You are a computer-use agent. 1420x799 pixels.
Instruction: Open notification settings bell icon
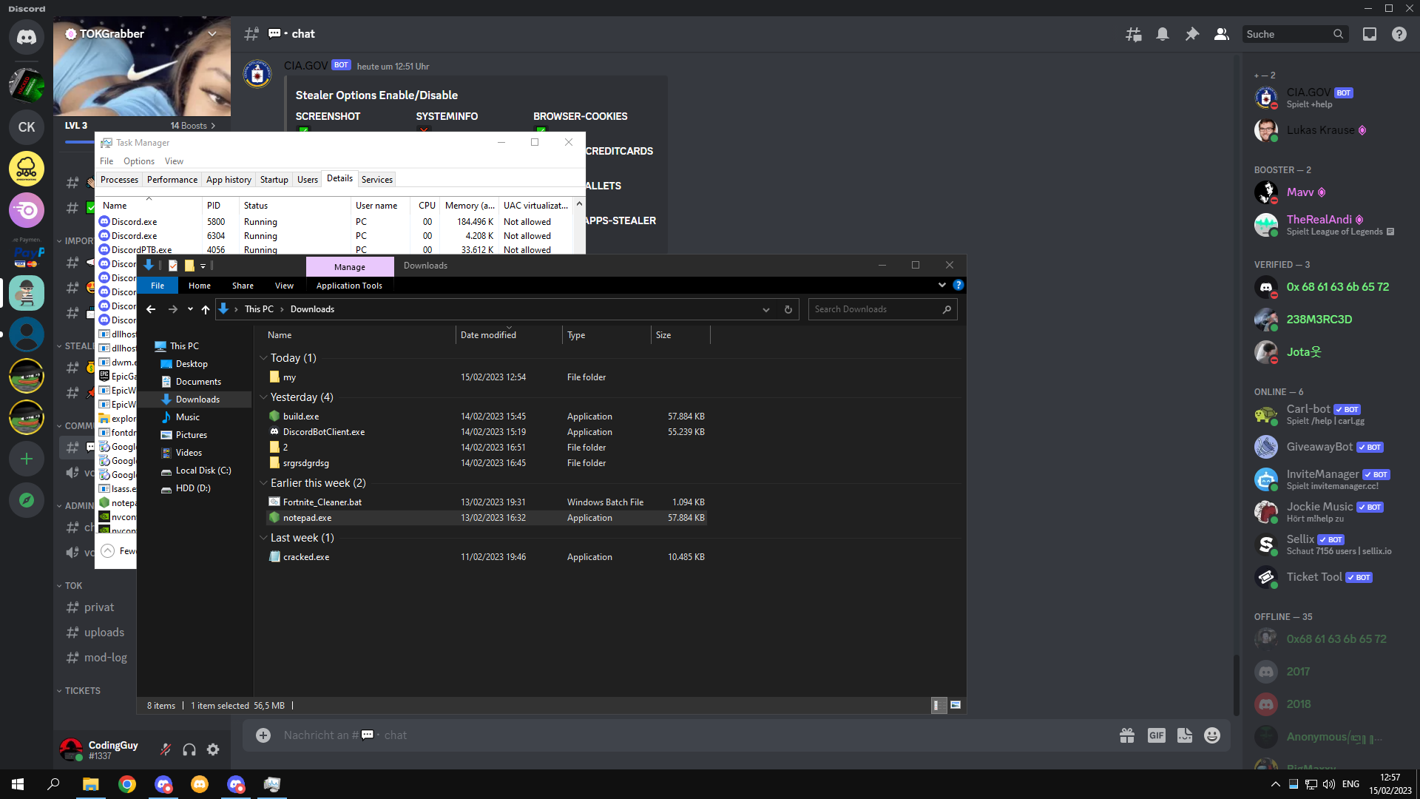click(1163, 34)
